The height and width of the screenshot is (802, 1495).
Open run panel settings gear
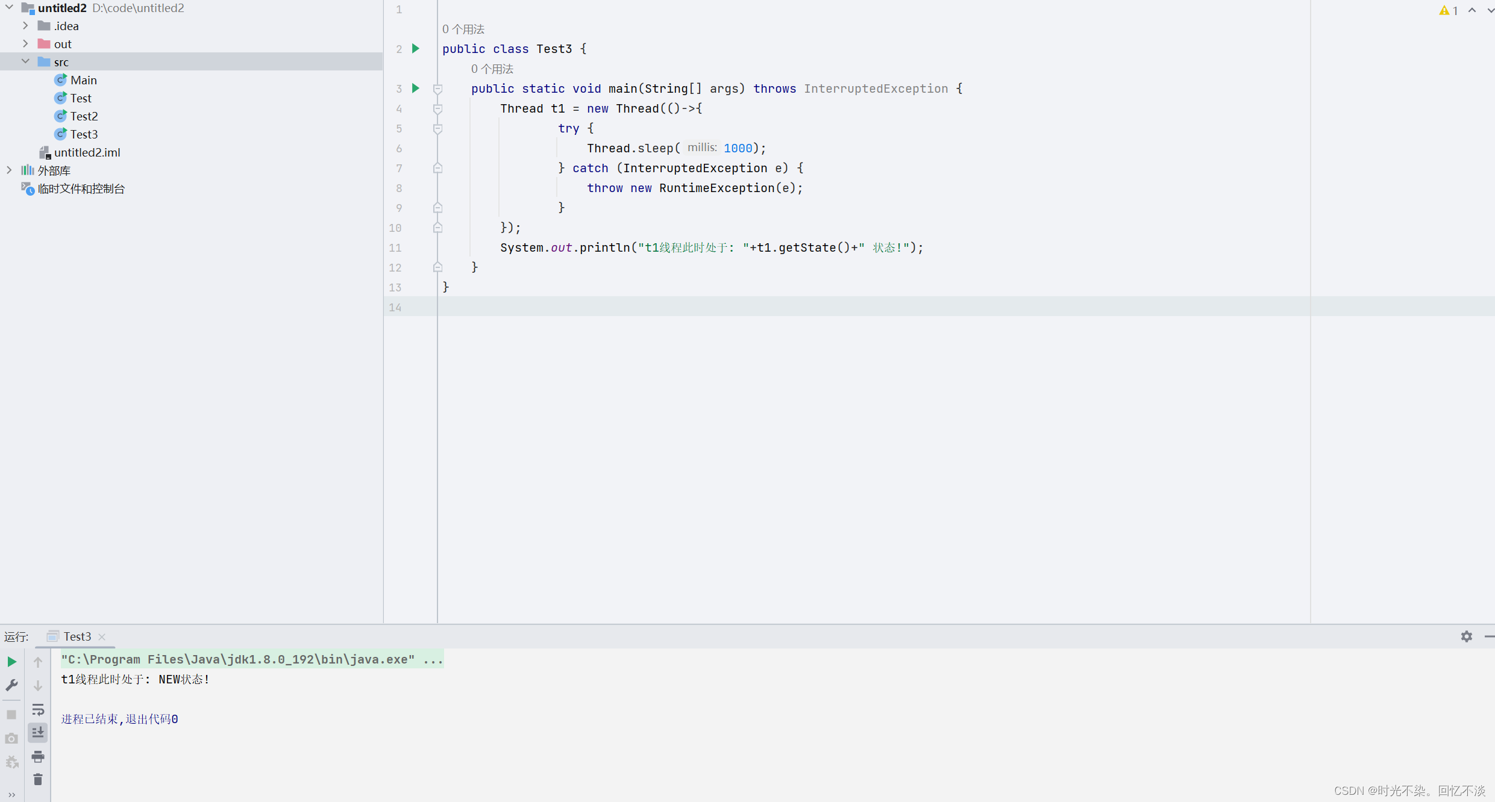[1467, 636]
